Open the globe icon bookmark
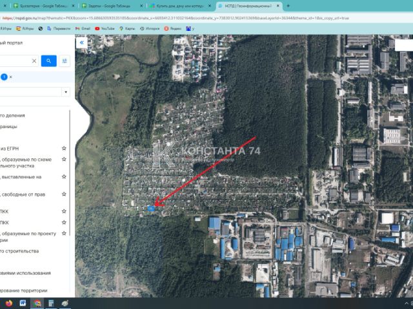 (x=40, y=28)
